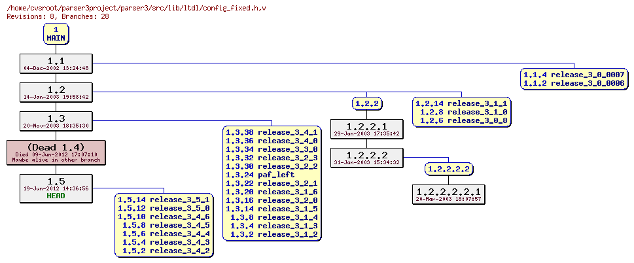Open revision 1.2.2.2.2.1 box

tap(448, 194)
